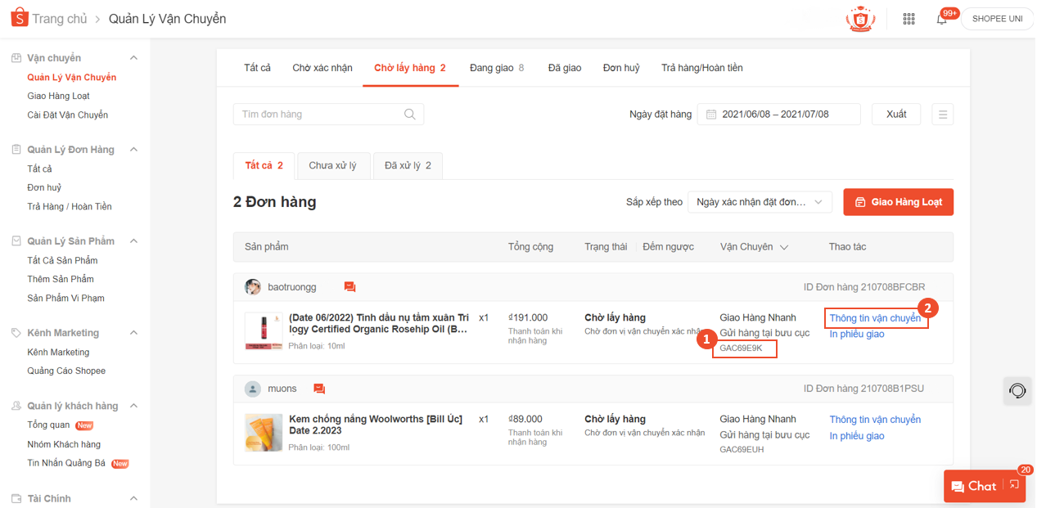Click the Shopee logo icon

tap(20, 18)
